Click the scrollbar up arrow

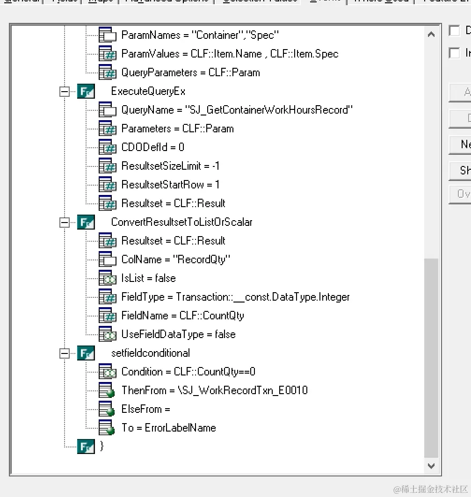pyautogui.click(x=431, y=34)
